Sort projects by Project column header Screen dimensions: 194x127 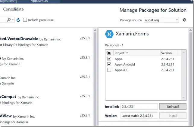[x=136, y=53]
